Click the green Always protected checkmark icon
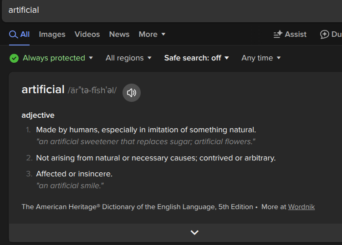This screenshot has height=245, width=342. (x=14, y=58)
